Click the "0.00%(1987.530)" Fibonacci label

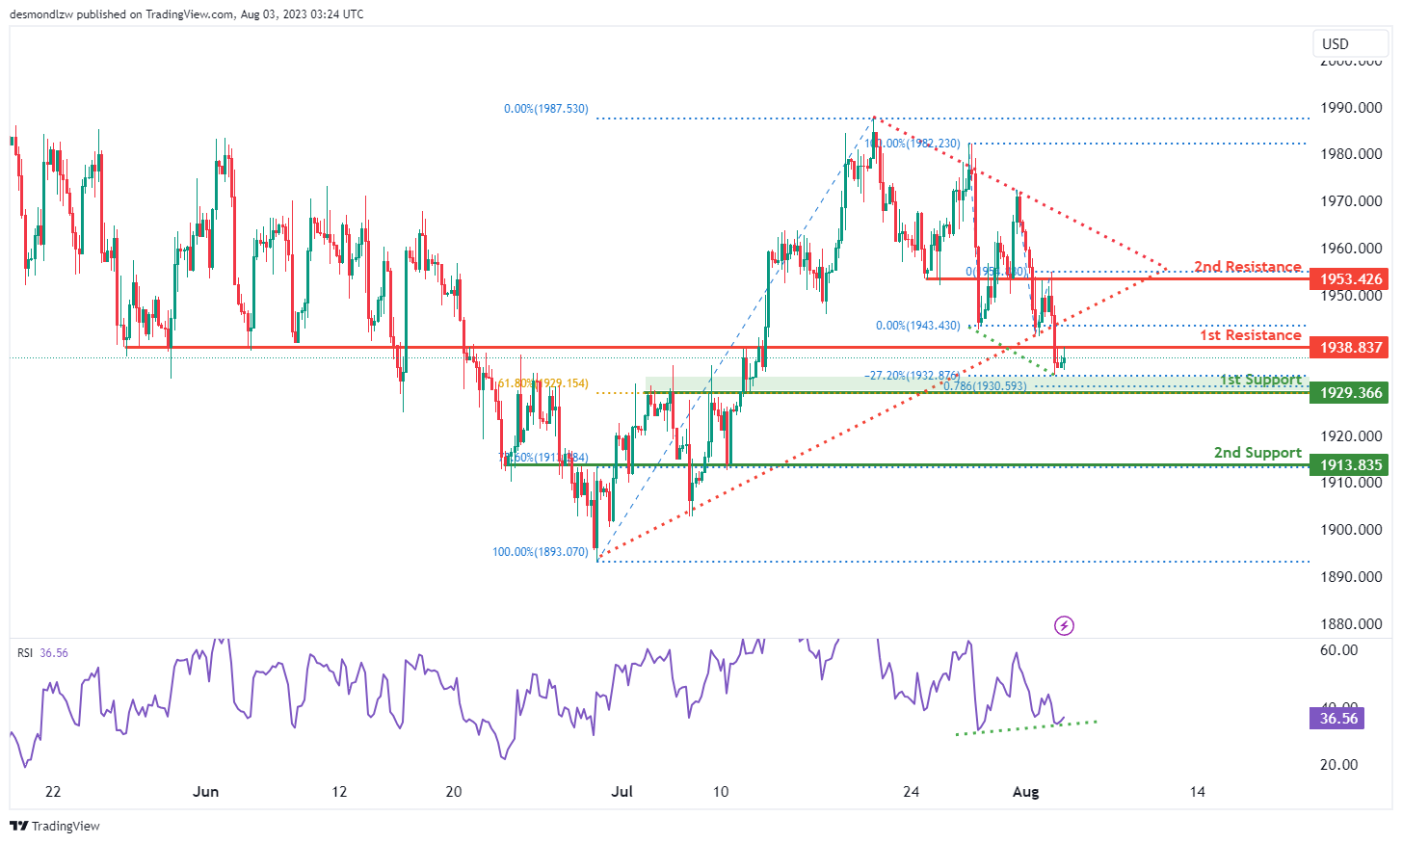(546, 109)
